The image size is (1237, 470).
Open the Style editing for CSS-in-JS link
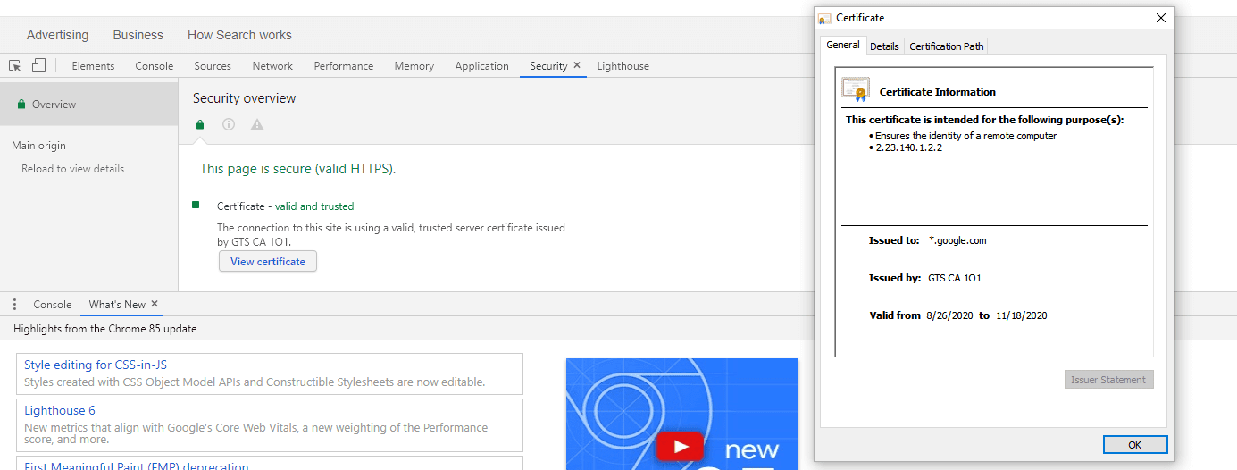[x=96, y=365]
